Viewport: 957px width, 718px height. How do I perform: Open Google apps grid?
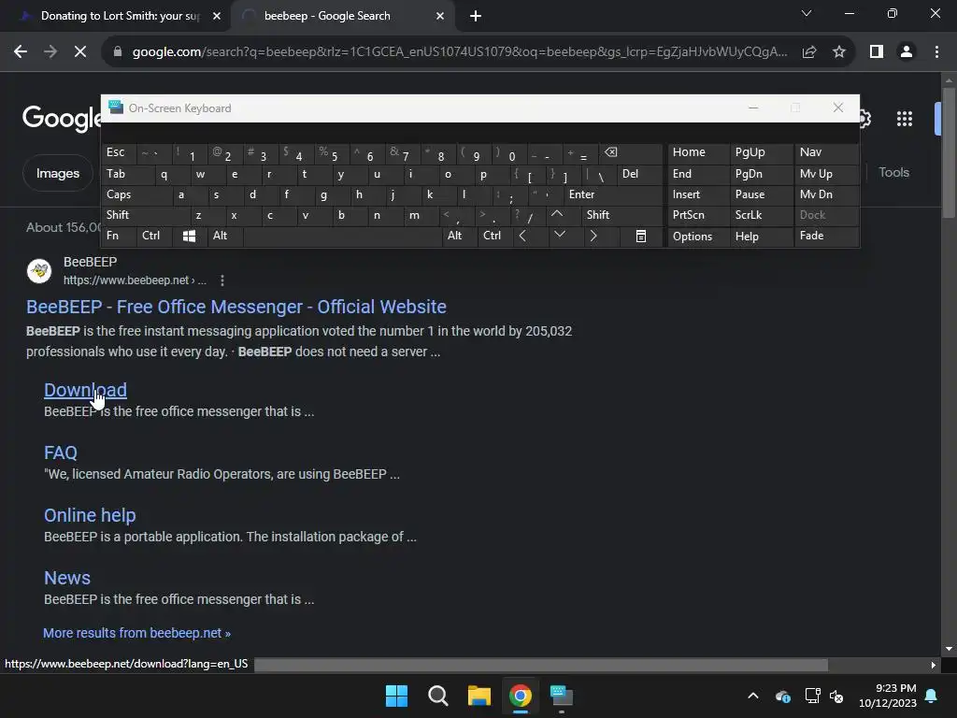pos(905,119)
